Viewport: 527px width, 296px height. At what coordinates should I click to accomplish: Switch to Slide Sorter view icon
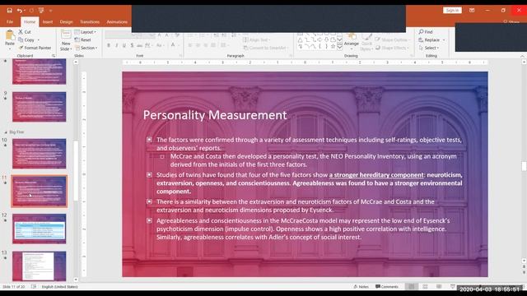[425, 287]
